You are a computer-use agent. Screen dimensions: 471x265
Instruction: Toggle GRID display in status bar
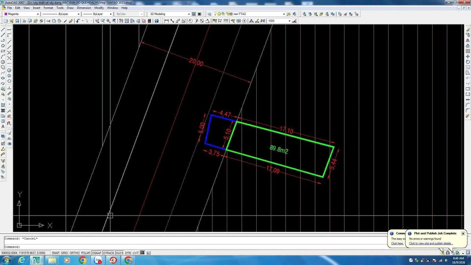click(x=64, y=253)
